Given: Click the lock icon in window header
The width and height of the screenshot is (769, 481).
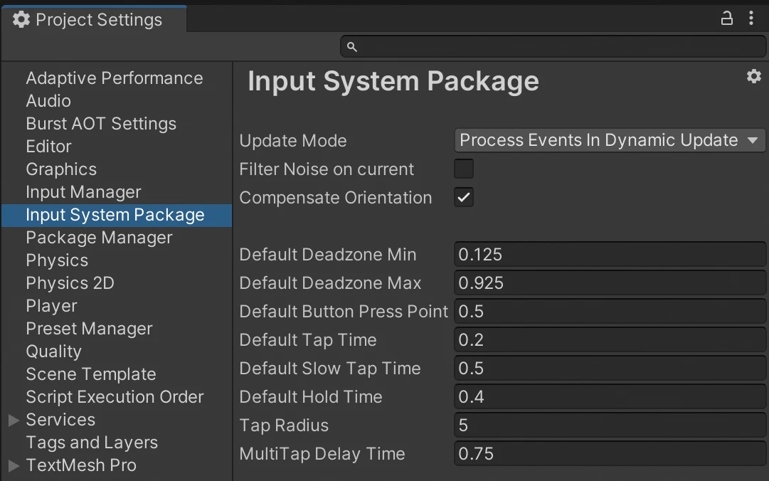Looking at the screenshot, I should click(x=726, y=19).
